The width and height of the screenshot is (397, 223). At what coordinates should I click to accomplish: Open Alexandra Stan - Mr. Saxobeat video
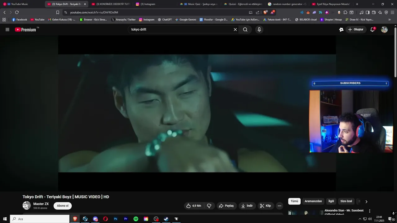pyautogui.click(x=344, y=212)
